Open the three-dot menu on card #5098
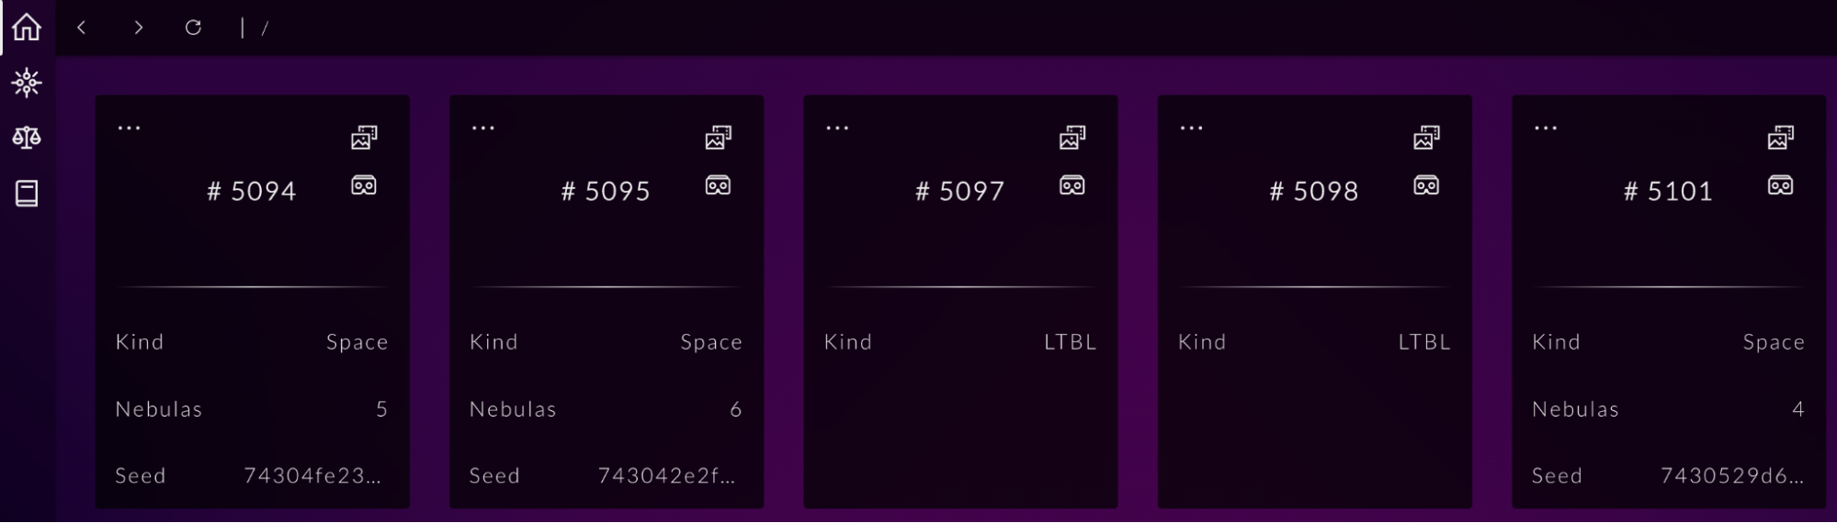Viewport: 1837px width, 523px height. pyautogui.click(x=1192, y=128)
